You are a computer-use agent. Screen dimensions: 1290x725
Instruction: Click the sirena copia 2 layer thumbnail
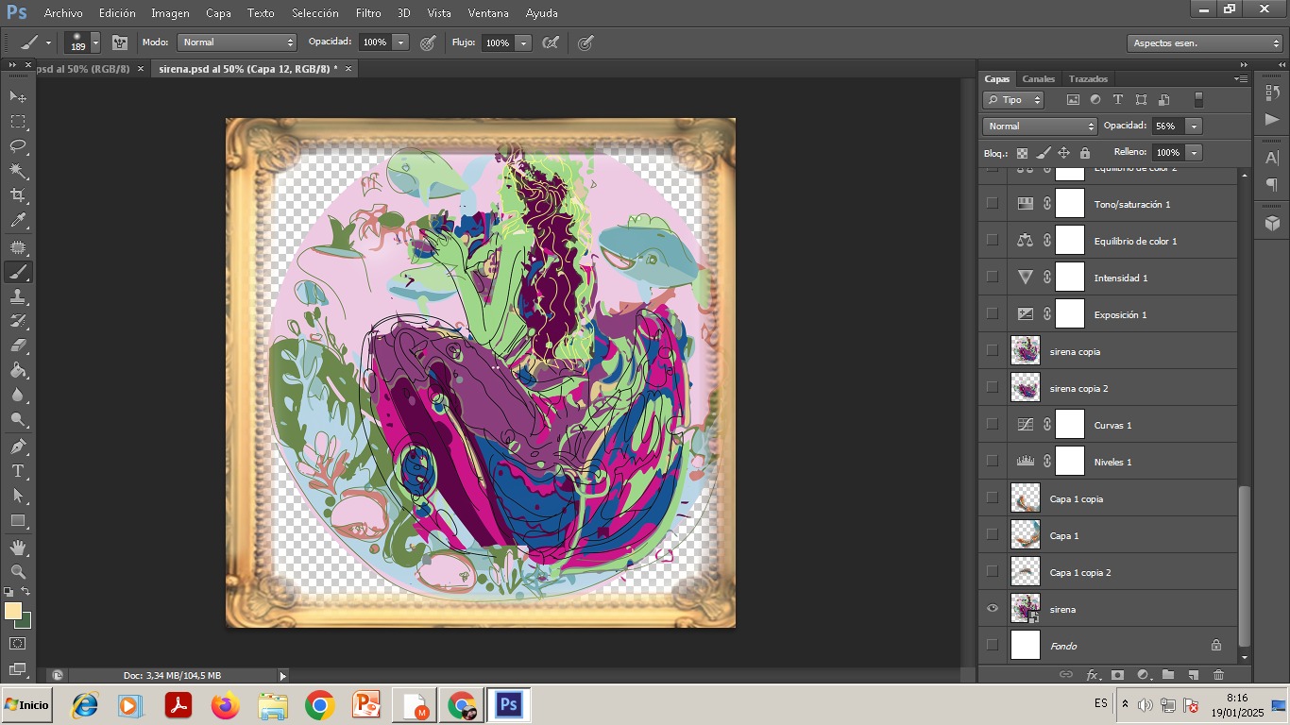(1026, 388)
